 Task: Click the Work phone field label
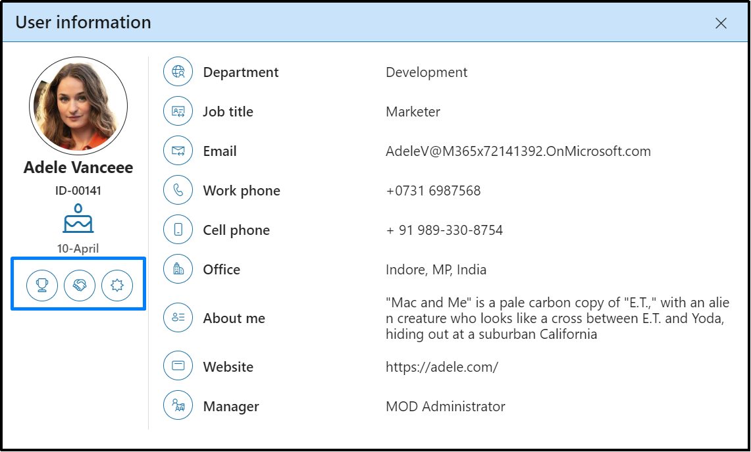click(x=242, y=191)
